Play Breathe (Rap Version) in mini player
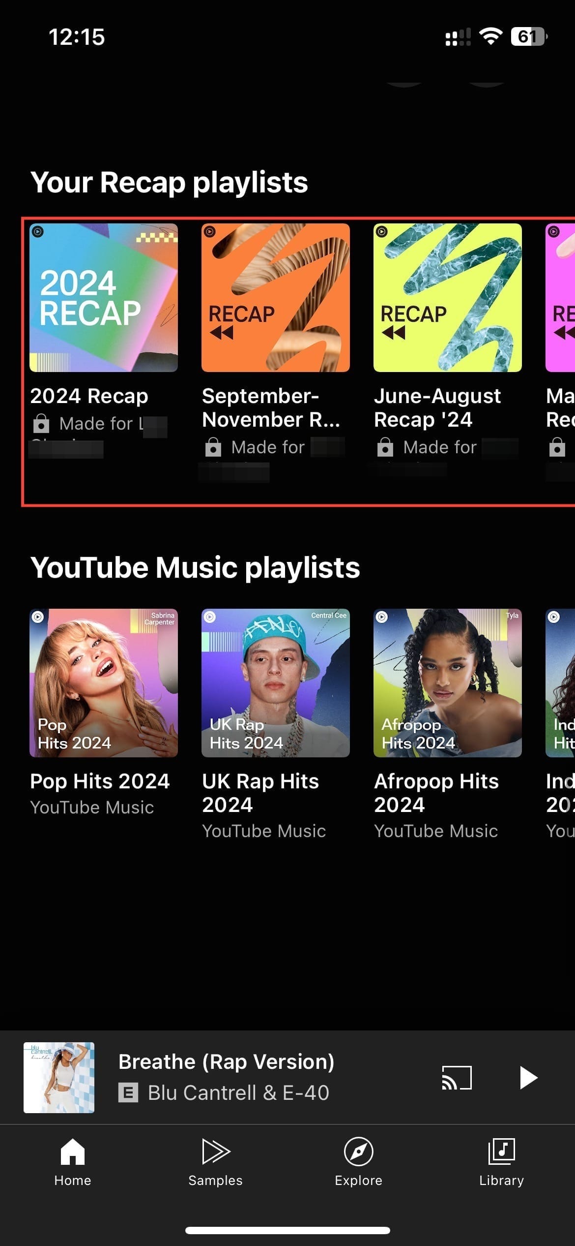Screen dimensions: 575x1246 528,1078
